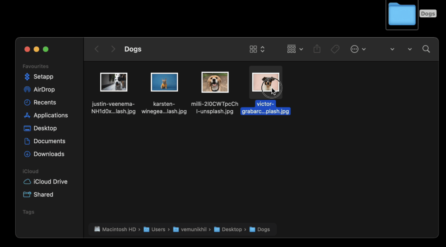This screenshot has height=247, width=446.
Task: Click the Tags icon in the toolbar
Action: 335,49
